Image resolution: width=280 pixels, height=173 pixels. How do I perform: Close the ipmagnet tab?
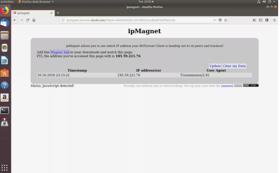51,13
